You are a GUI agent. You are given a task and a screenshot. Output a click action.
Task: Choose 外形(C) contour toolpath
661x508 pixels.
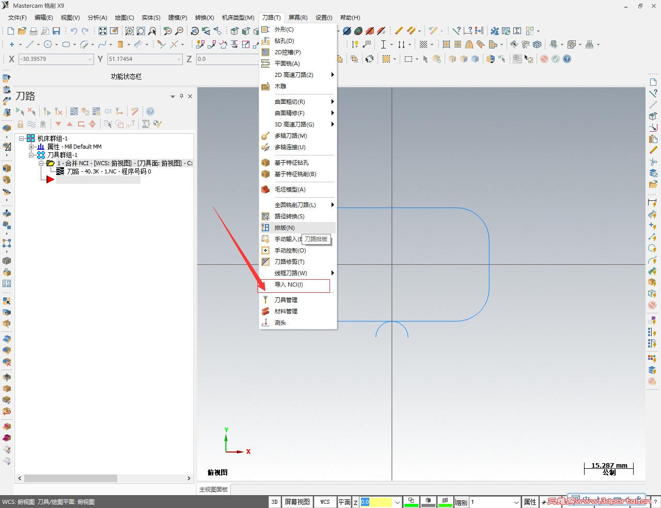point(297,29)
